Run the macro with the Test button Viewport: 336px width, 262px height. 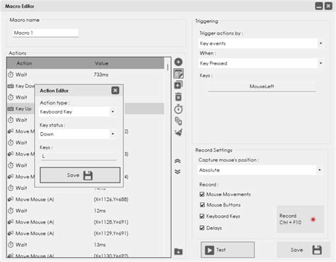click(x=228, y=250)
